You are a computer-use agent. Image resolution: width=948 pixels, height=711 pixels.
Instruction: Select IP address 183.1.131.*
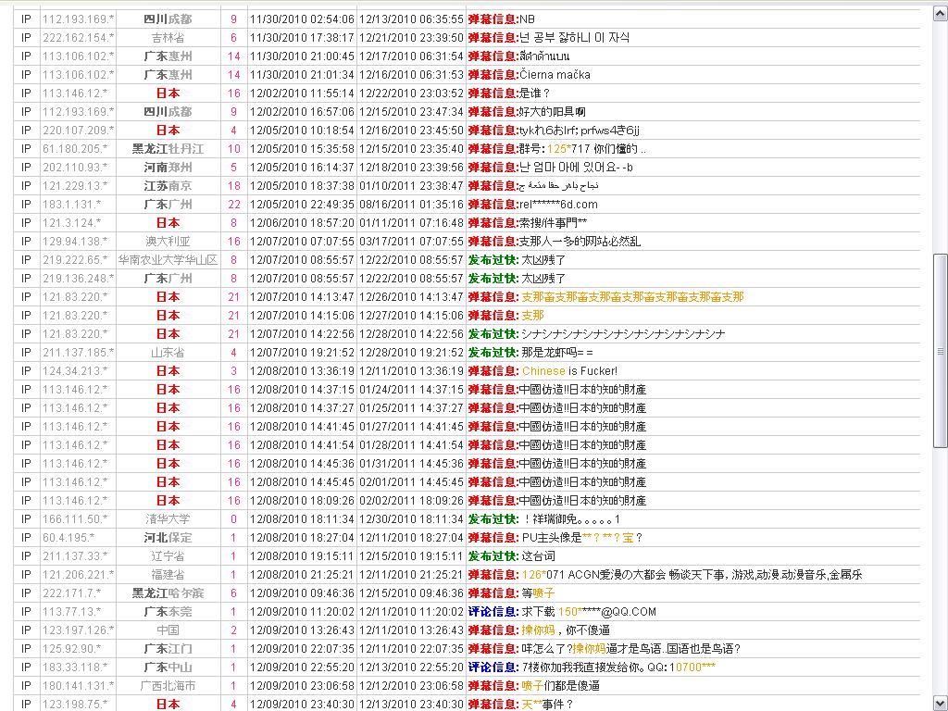click(72, 205)
